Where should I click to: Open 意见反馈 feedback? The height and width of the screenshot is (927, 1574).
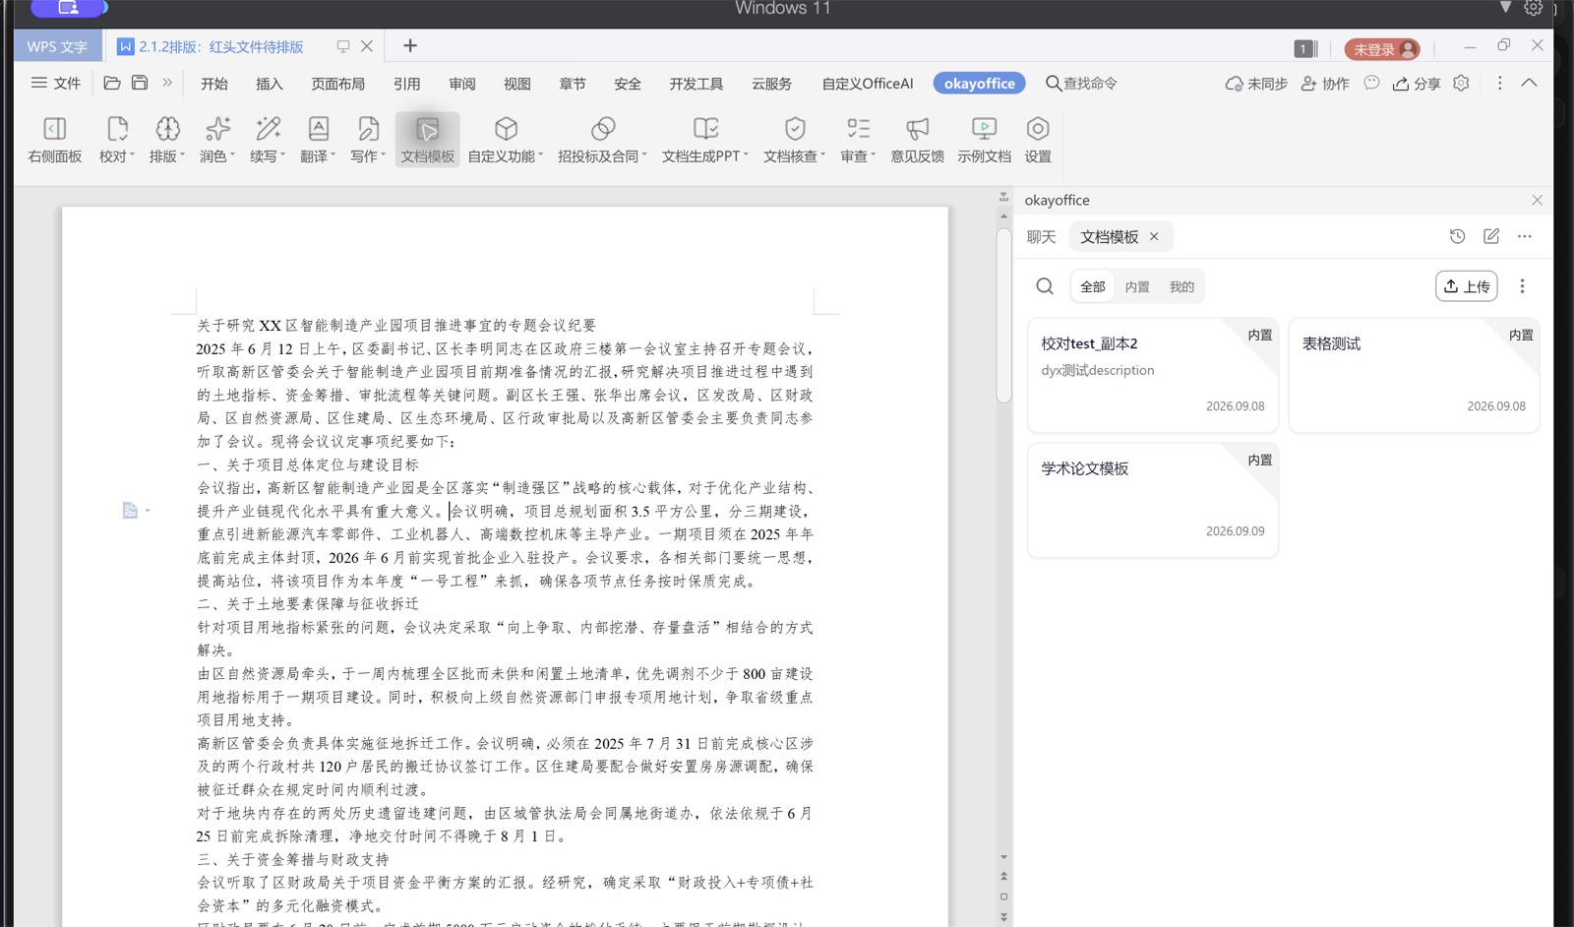point(917,139)
